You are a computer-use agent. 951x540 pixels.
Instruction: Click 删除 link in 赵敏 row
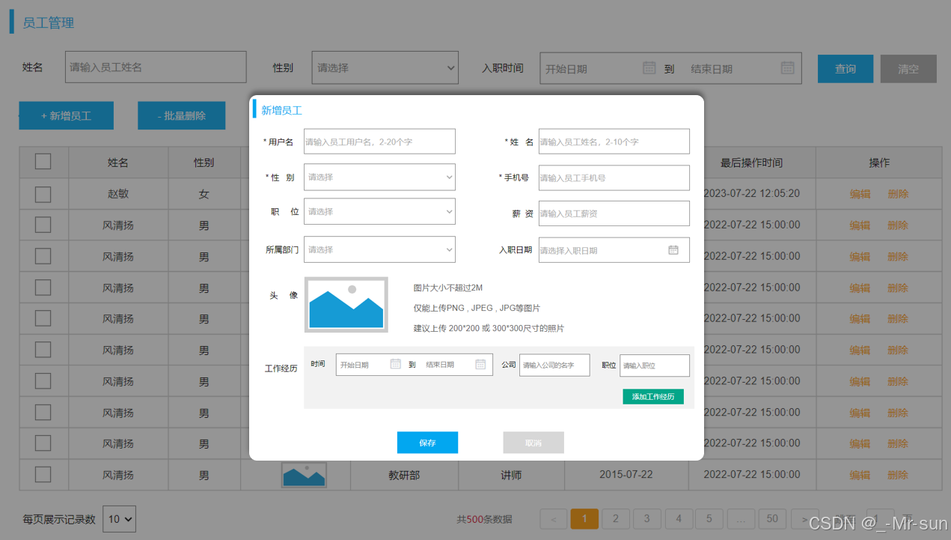tap(898, 194)
